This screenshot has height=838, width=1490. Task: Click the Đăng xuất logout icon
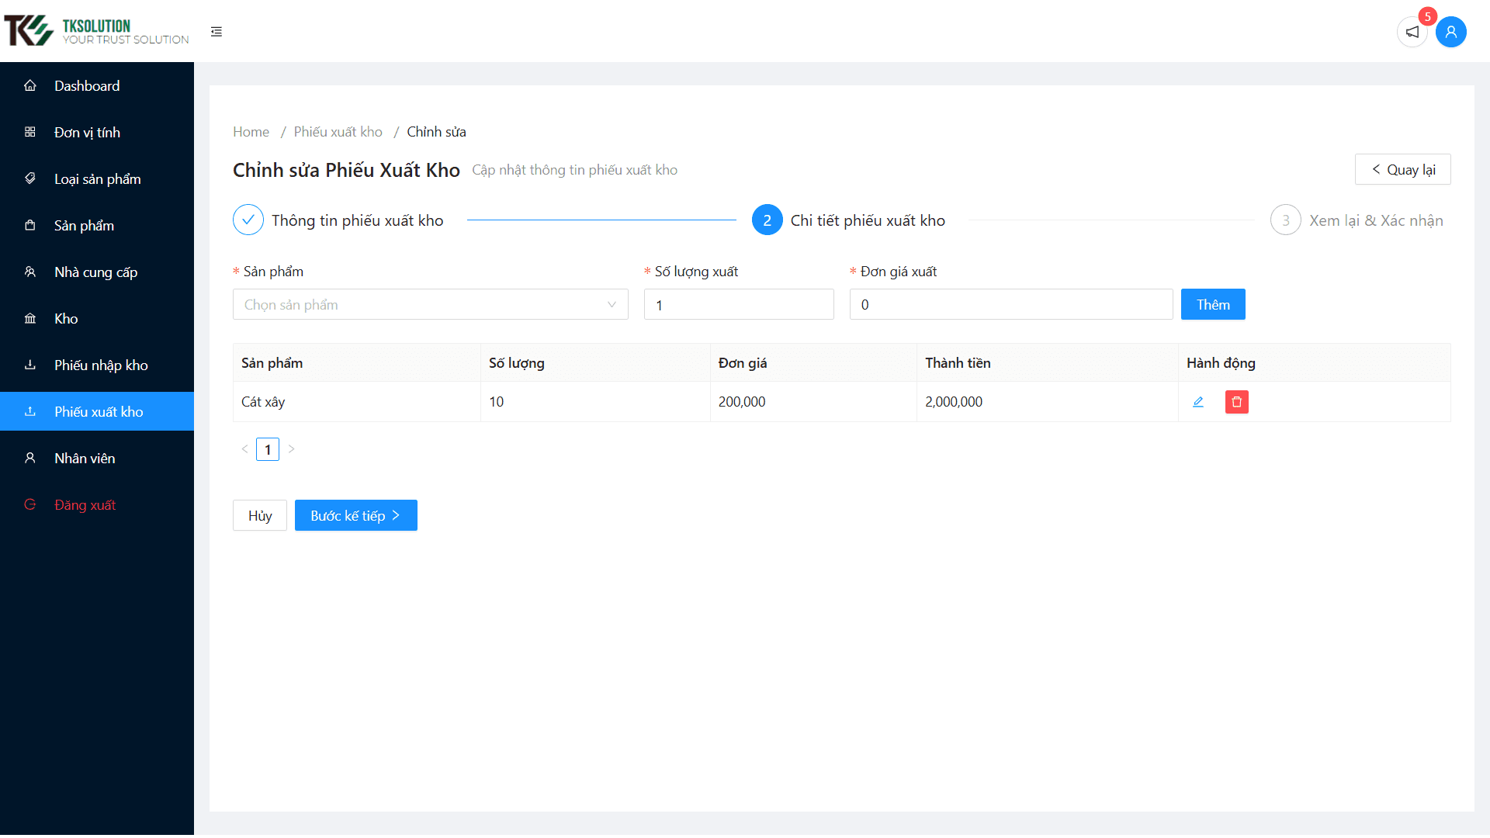30,505
